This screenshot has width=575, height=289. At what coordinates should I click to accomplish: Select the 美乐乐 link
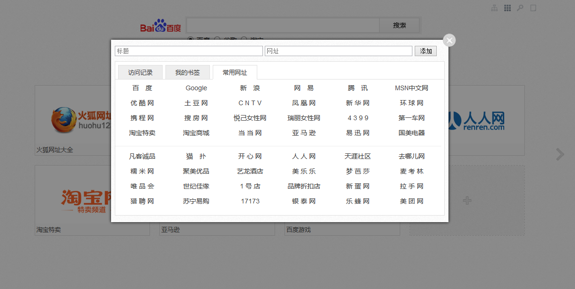(x=304, y=171)
